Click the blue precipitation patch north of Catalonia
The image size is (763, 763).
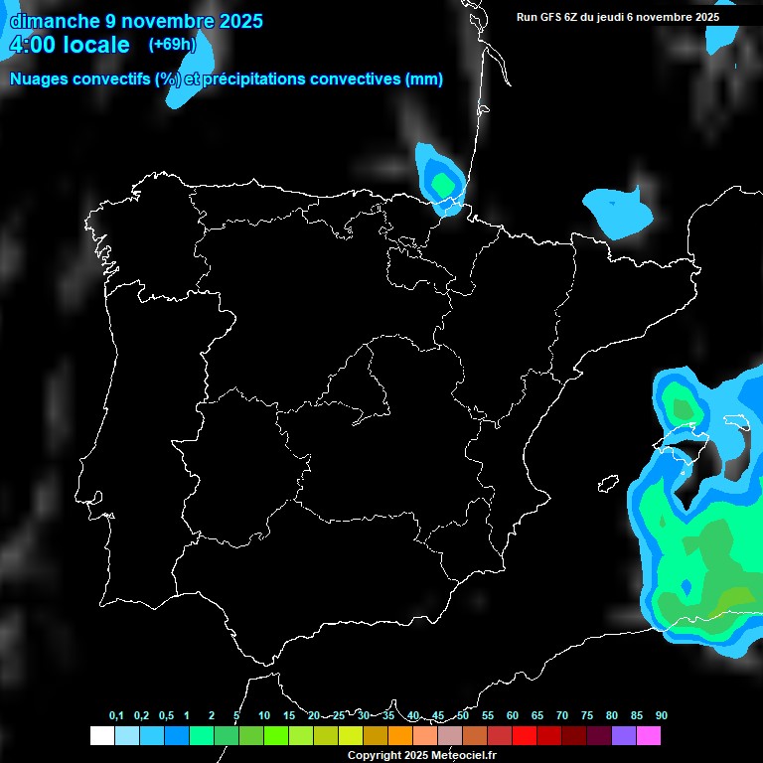(618, 213)
